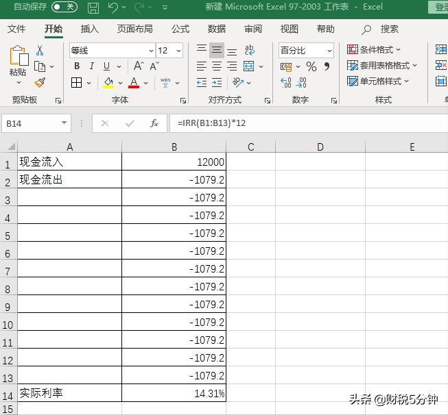This screenshot has width=448, height=415.
Task: Switch to the Data tab
Action: [216, 29]
